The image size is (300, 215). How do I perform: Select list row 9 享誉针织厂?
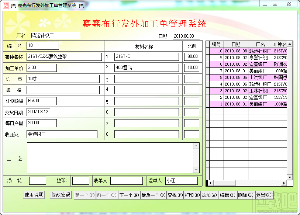[x=248, y=58]
